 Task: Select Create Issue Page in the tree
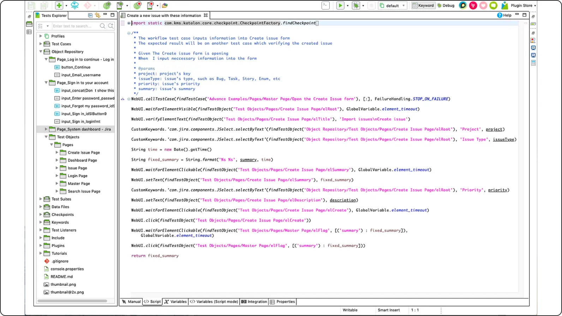(84, 152)
